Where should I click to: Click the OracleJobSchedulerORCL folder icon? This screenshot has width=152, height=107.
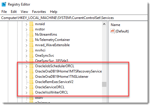31,66
